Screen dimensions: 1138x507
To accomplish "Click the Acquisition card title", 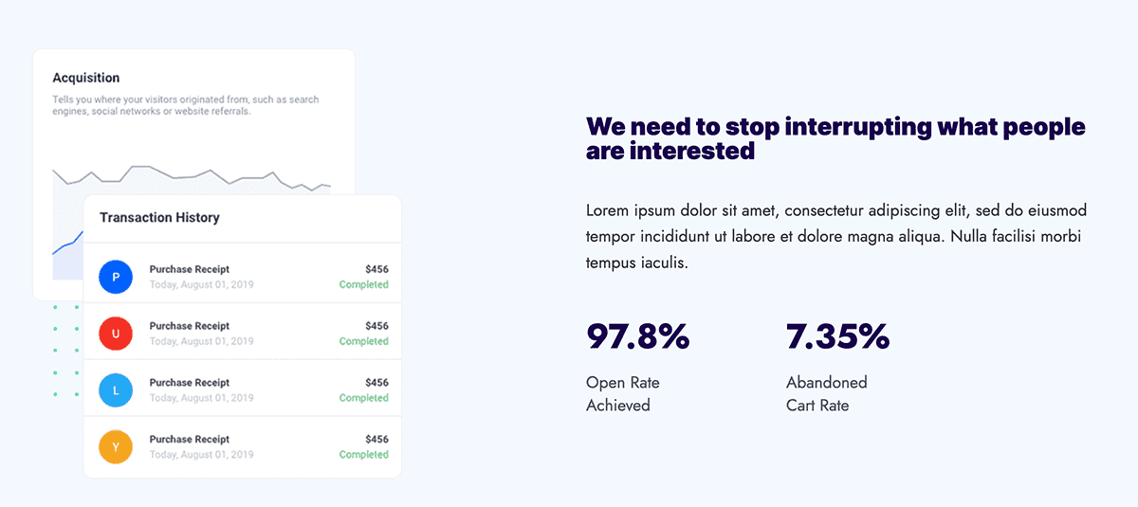I will 86,78.
